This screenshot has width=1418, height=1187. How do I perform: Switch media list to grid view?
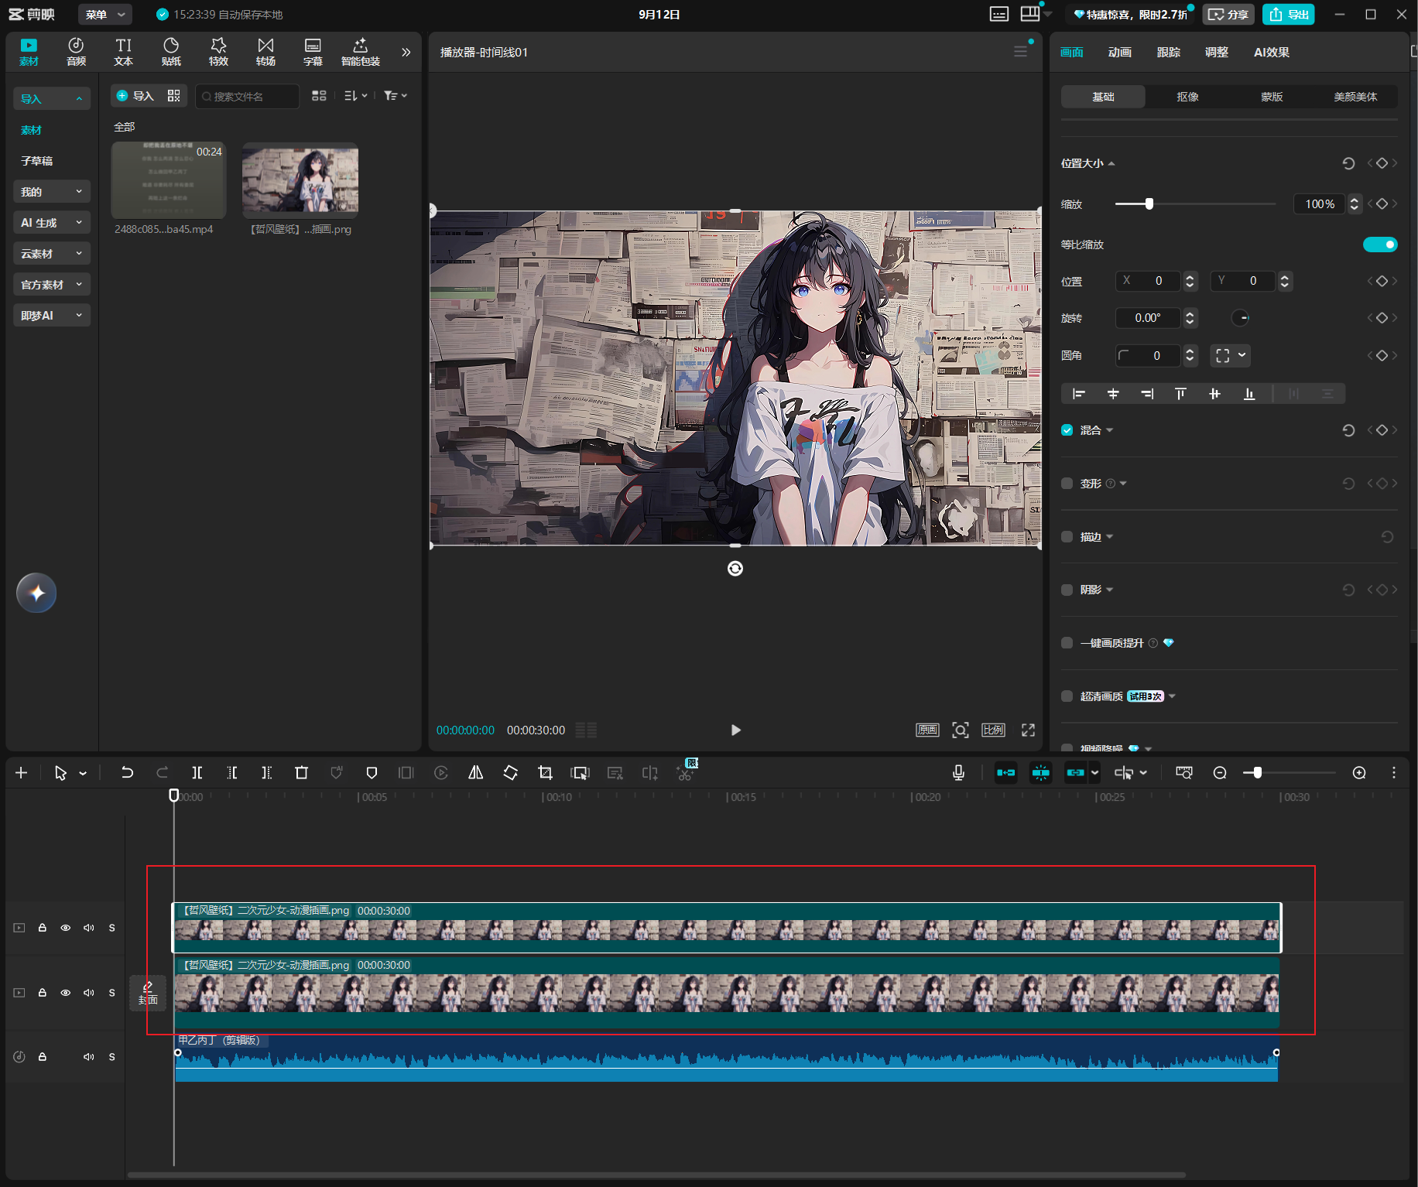319,96
